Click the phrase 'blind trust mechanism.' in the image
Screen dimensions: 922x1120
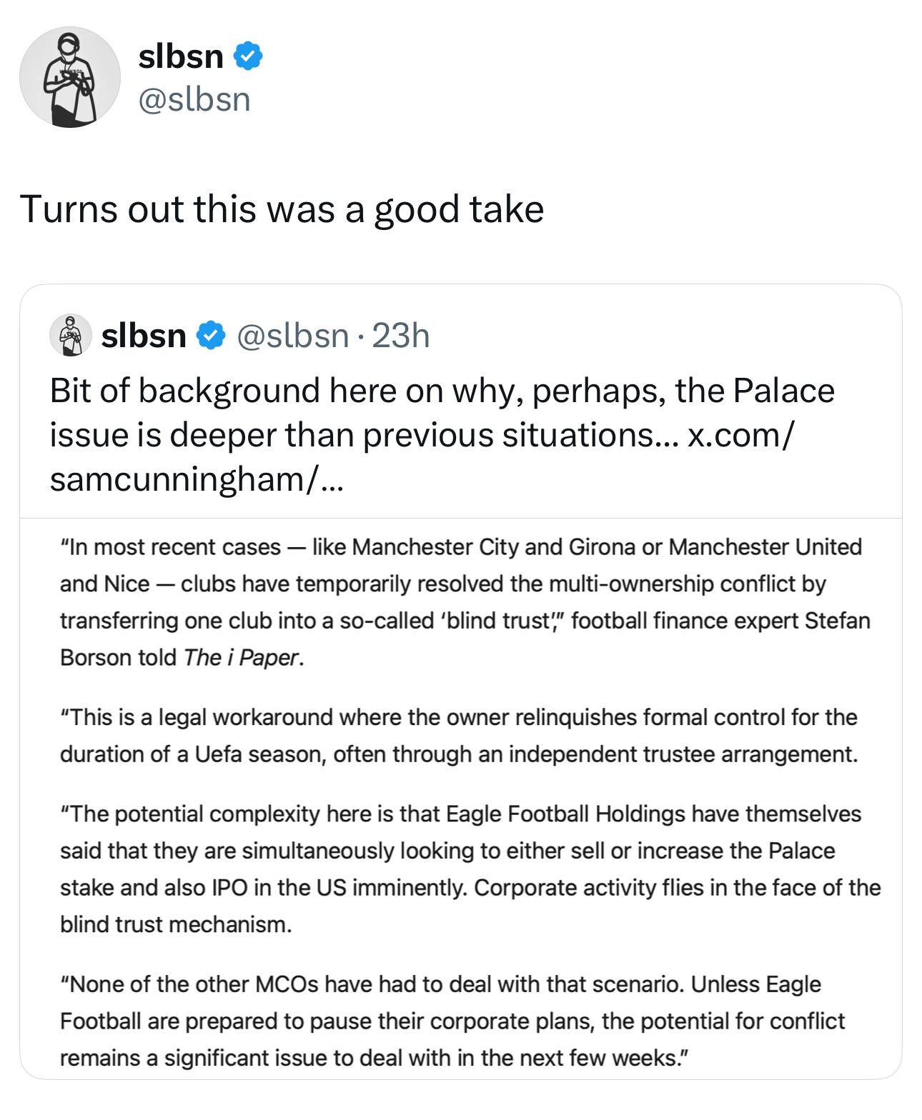coord(176,925)
